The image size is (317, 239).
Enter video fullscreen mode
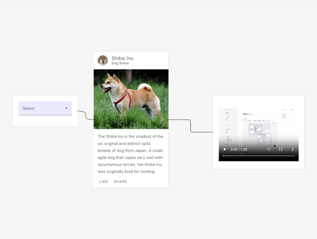click(281, 149)
